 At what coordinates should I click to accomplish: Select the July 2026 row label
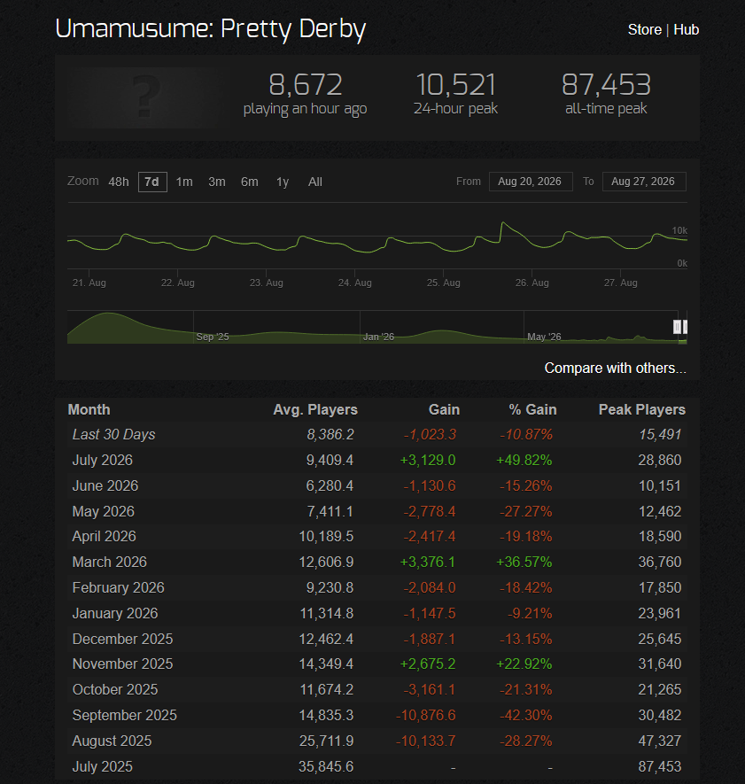pos(103,460)
